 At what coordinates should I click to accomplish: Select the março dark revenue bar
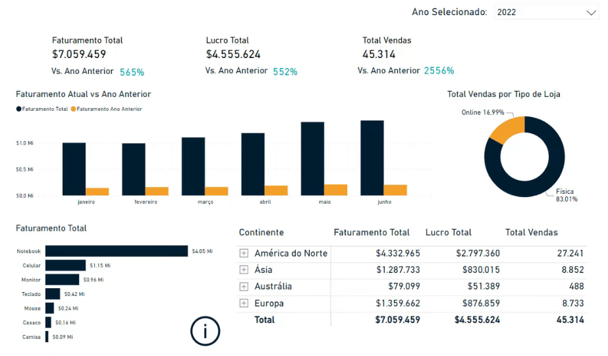click(x=193, y=166)
